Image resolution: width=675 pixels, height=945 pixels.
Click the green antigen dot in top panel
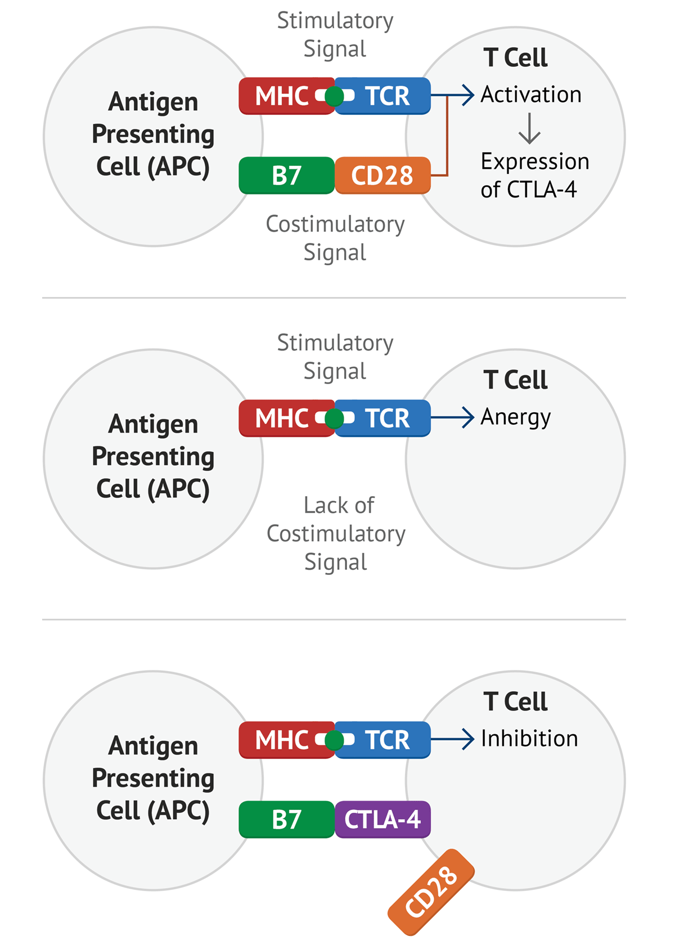click(335, 96)
